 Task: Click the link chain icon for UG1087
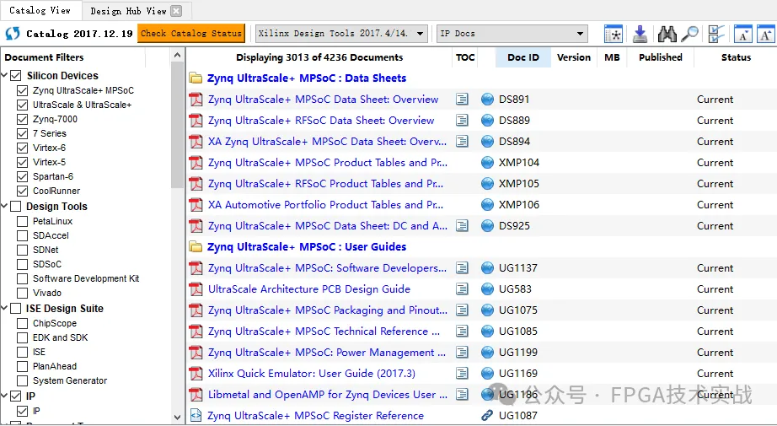click(x=488, y=416)
